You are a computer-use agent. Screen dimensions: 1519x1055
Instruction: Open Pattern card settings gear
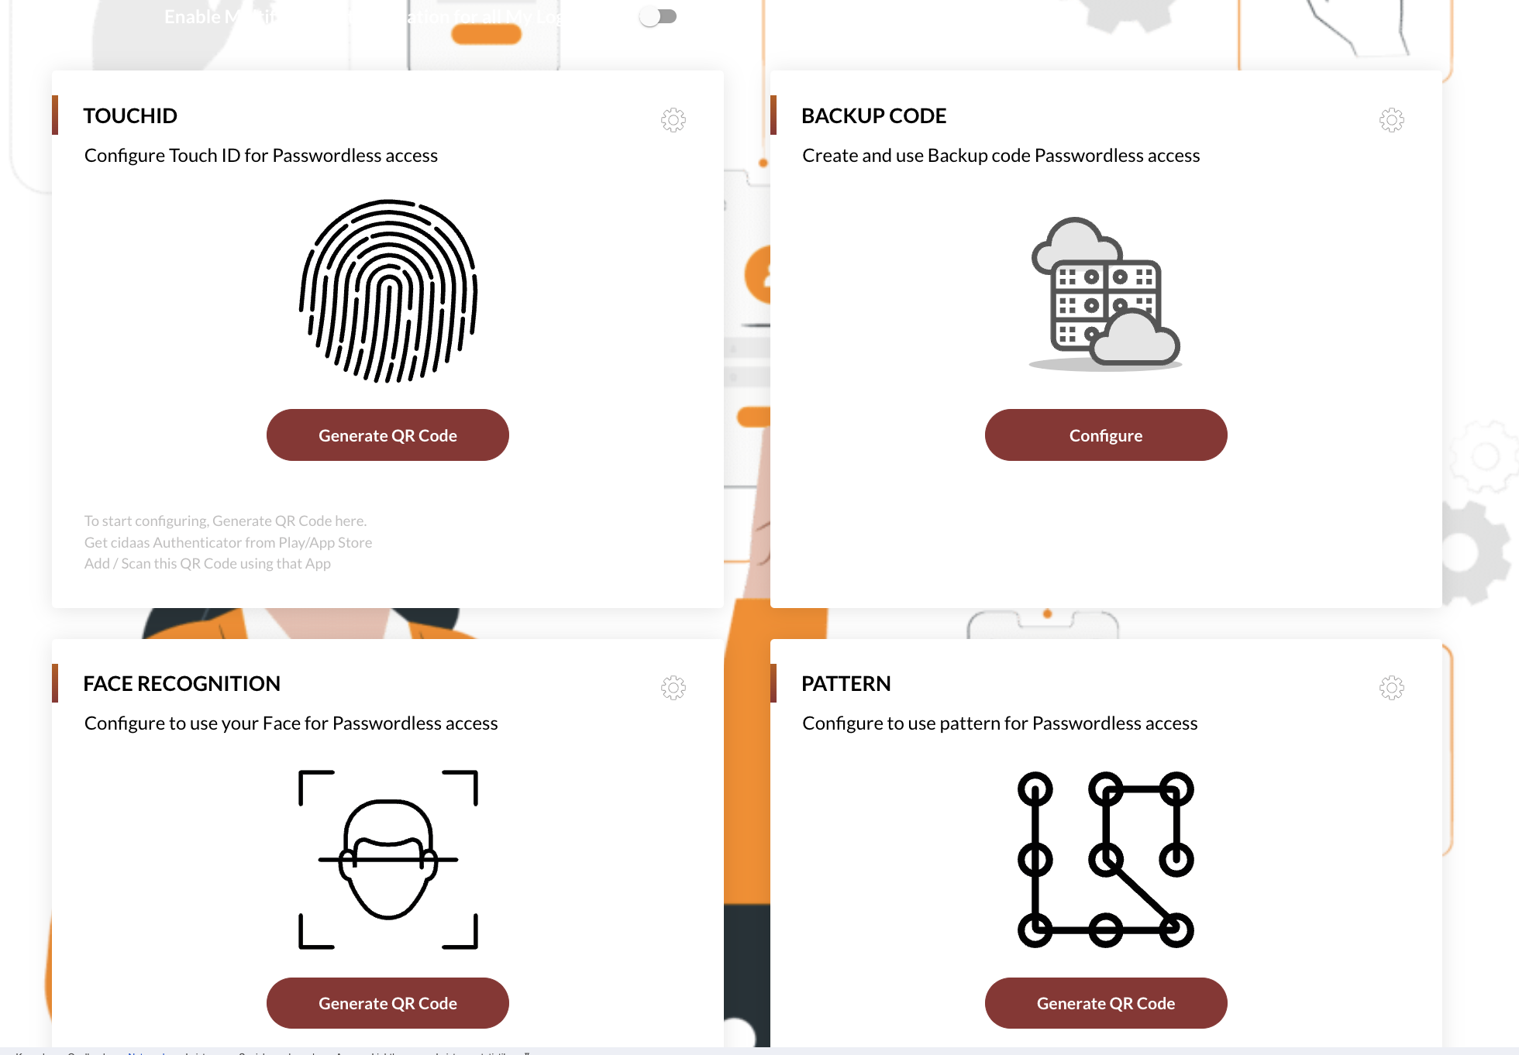(x=1391, y=687)
